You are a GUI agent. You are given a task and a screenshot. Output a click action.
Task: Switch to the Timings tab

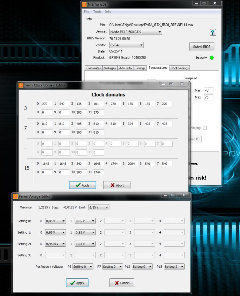140,68
